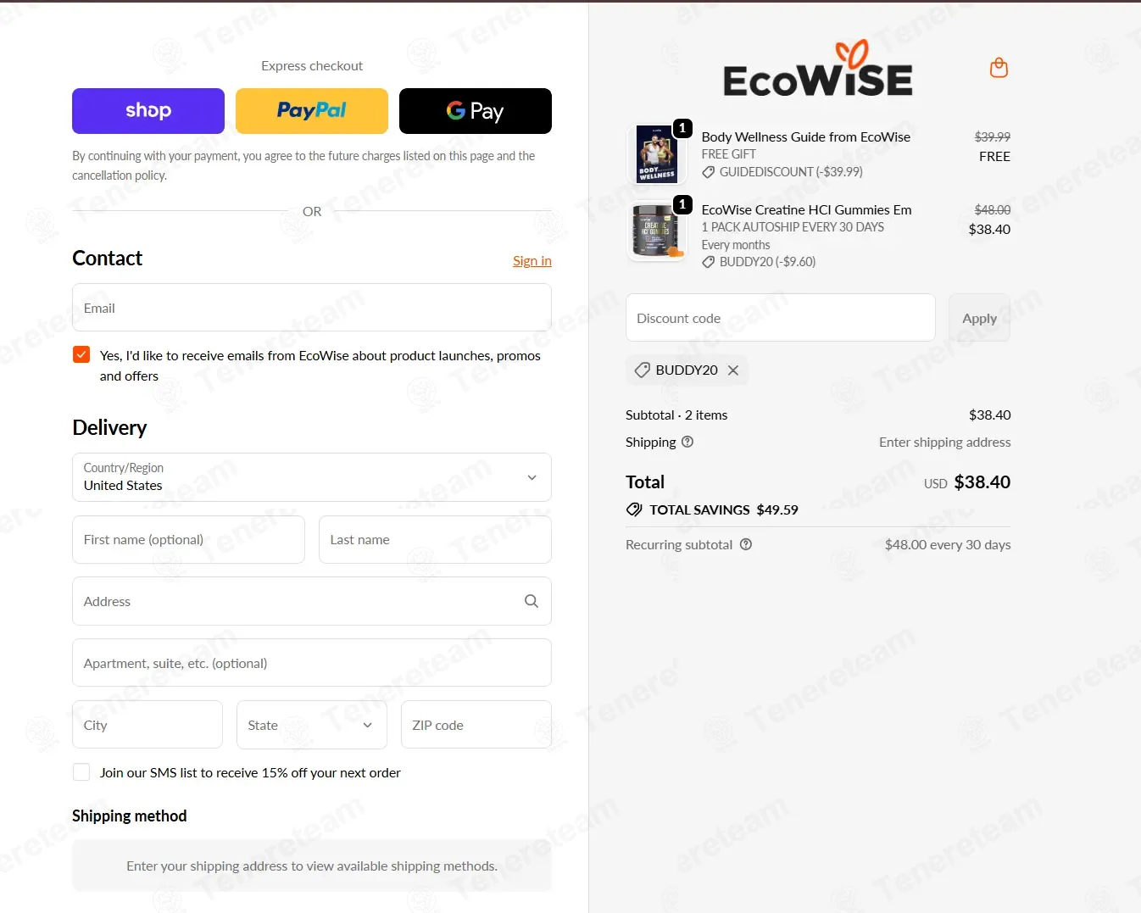Focus the ZIP code field
Screen dimensions: 1141x913
point(476,725)
